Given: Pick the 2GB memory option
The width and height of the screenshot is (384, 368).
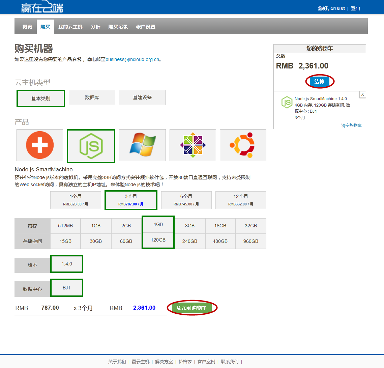Looking at the screenshot, I should [126, 226].
